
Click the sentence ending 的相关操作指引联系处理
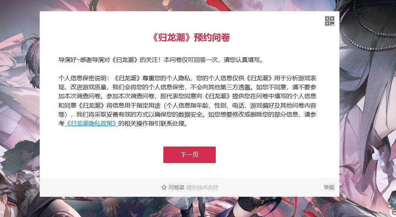click(x=153, y=124)
